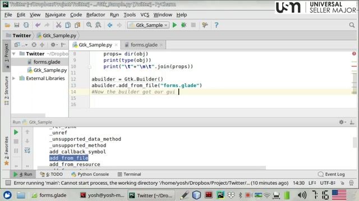Image resolution: width=359 pixels, height=201 pixels.
Task: Open help with the blue question mark icon
Action: point(217,25)
